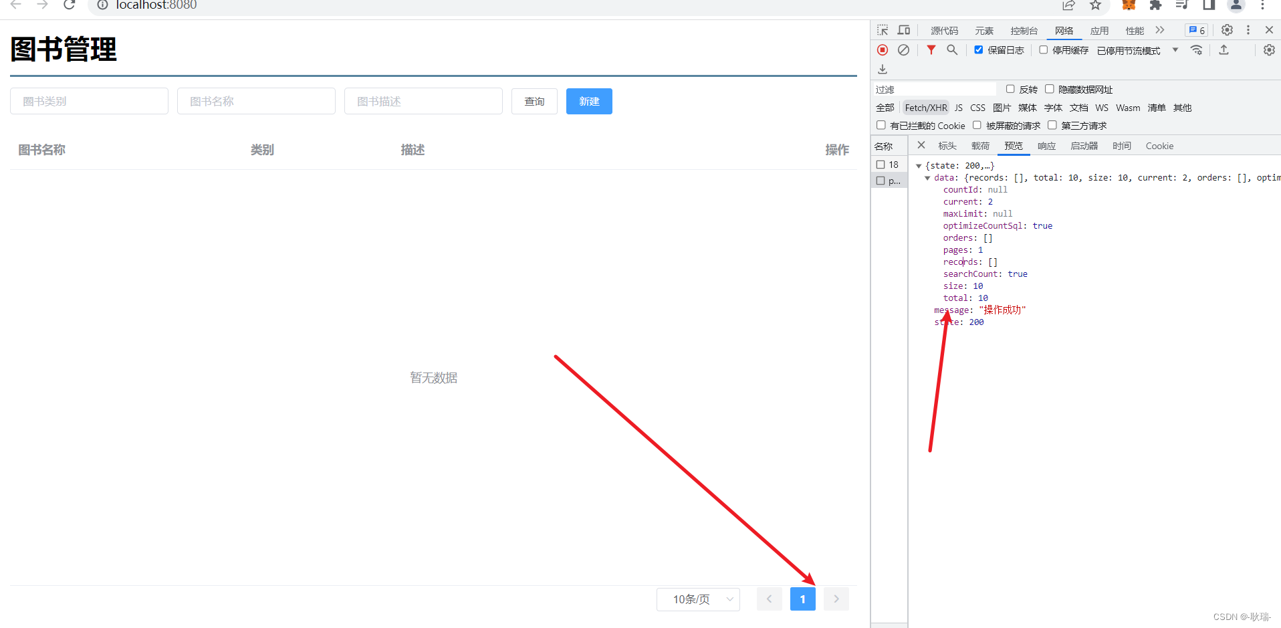Open the share page icon
The width and height of the screenshot is (1281, 628).
(x=1068, y=5)
